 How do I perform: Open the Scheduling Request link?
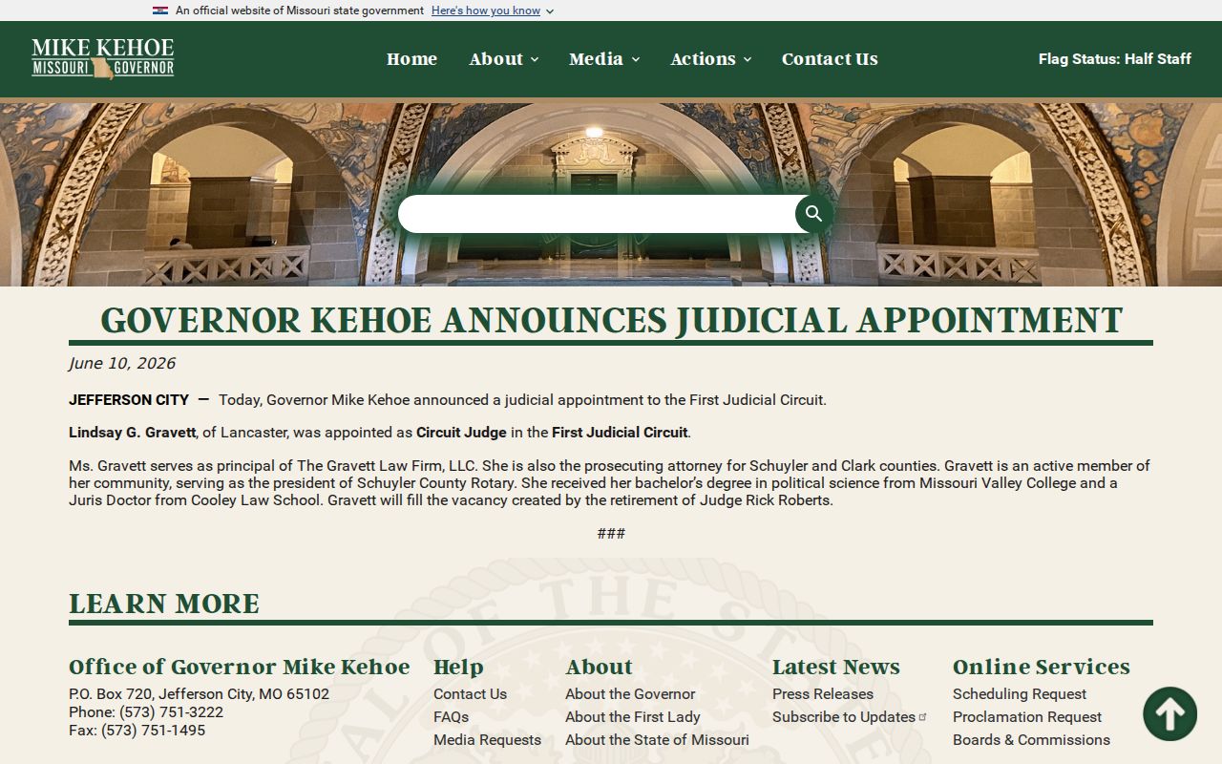pos(1020,694)
